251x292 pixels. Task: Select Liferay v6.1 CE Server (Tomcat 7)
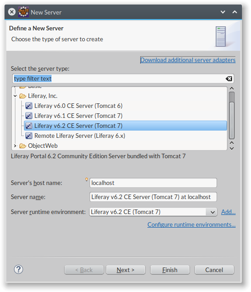(78, 116)
